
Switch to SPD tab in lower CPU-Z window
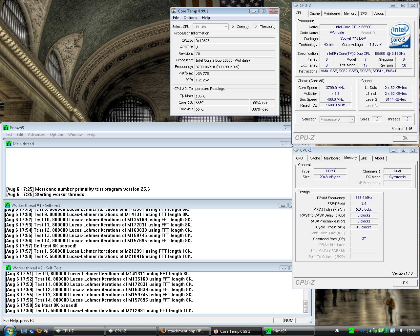click(364, 158)
